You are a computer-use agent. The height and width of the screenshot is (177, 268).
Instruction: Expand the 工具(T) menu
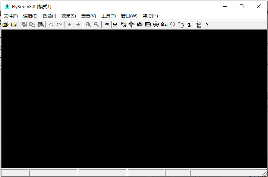click(x=108, y=16)
